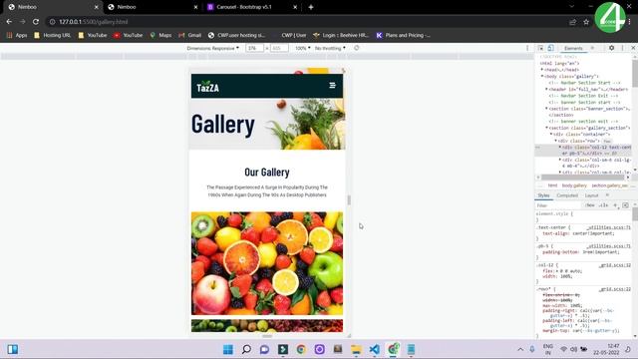Open the Hosting URL bookmark folder
638x359 pixels.
[x=52, y=36]
